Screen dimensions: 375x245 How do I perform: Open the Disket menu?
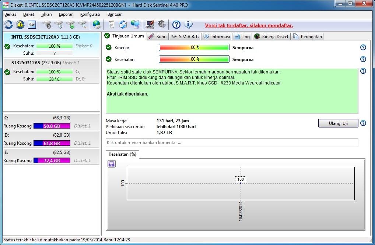[29, 14]
